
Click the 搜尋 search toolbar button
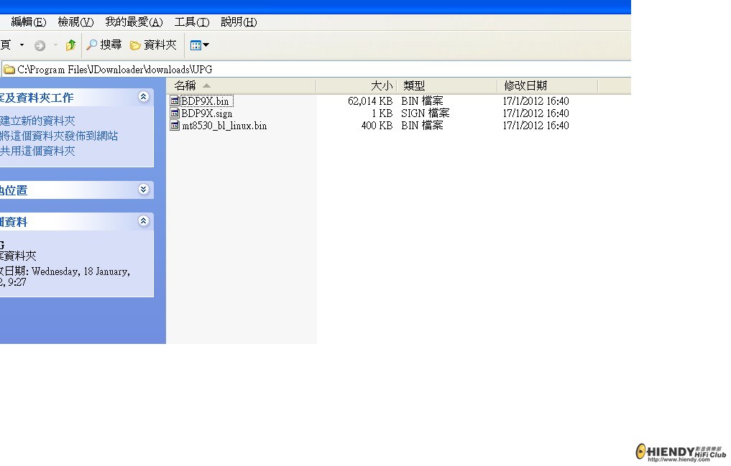pyautogui.click(x=104, y=45)
